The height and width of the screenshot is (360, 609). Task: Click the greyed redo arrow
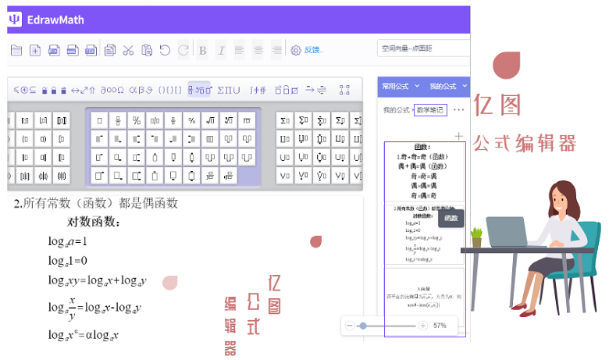tap(183, 50)
